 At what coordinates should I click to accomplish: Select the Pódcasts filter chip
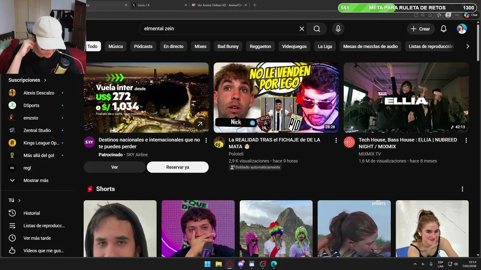[143, 46]
